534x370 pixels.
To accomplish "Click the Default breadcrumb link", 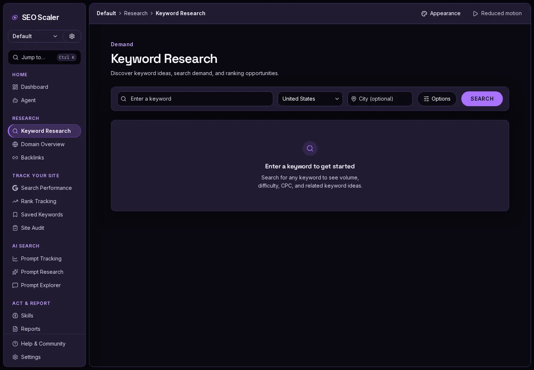I will click(106, 13).
